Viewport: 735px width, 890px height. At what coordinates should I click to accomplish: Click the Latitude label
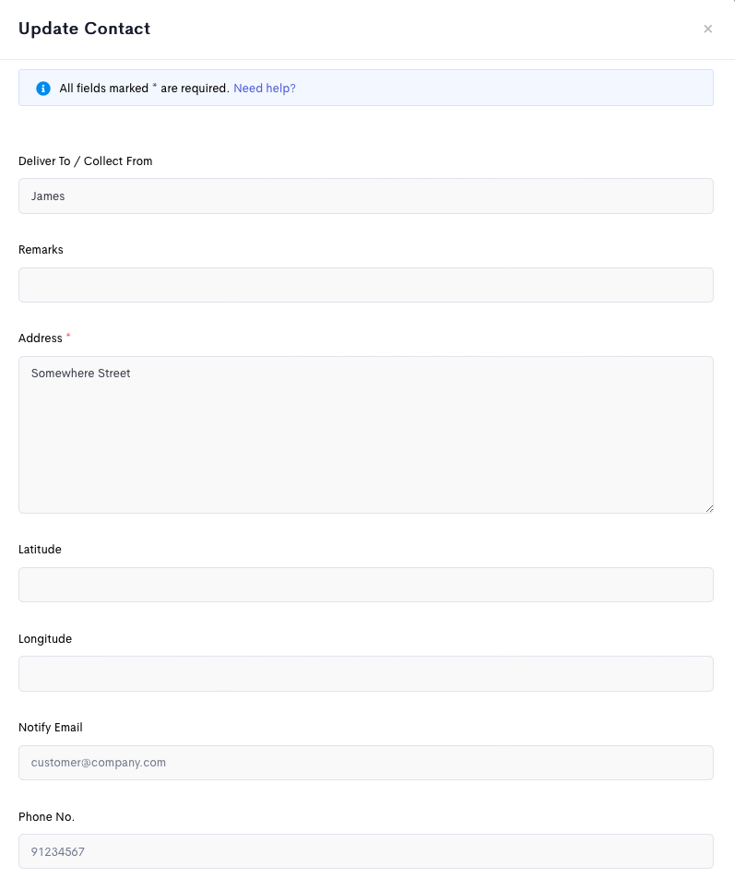40,550
